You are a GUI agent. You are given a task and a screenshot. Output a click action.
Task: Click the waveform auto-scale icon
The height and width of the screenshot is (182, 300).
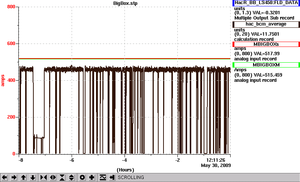[103, 177]
